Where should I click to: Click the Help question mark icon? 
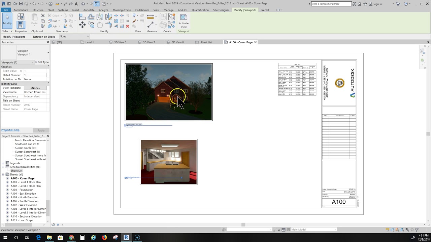click(x=406, y=4)
